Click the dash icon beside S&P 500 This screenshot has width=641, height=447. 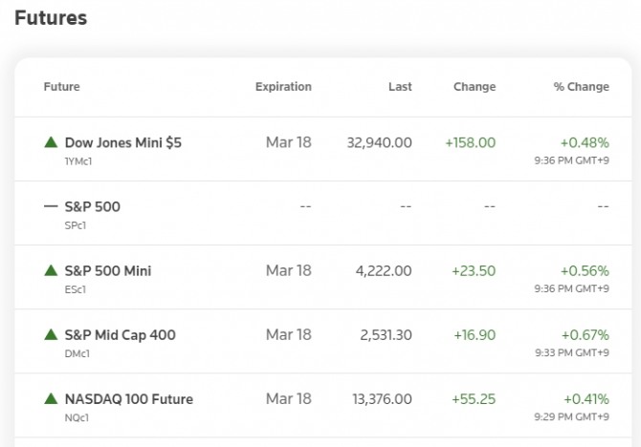51,206
